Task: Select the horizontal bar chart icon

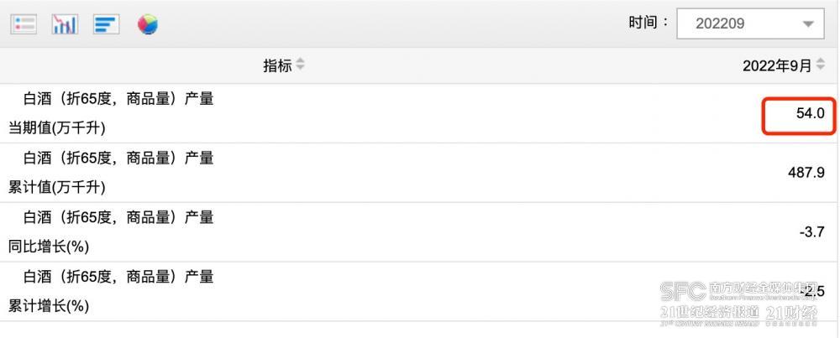Action: tap(106, 24)
